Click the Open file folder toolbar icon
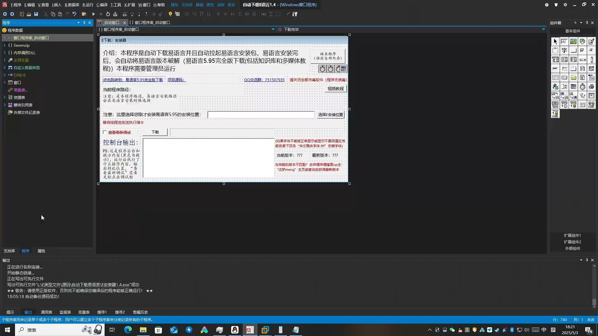Screen dimensions: 598x336 tap(29, 14)
